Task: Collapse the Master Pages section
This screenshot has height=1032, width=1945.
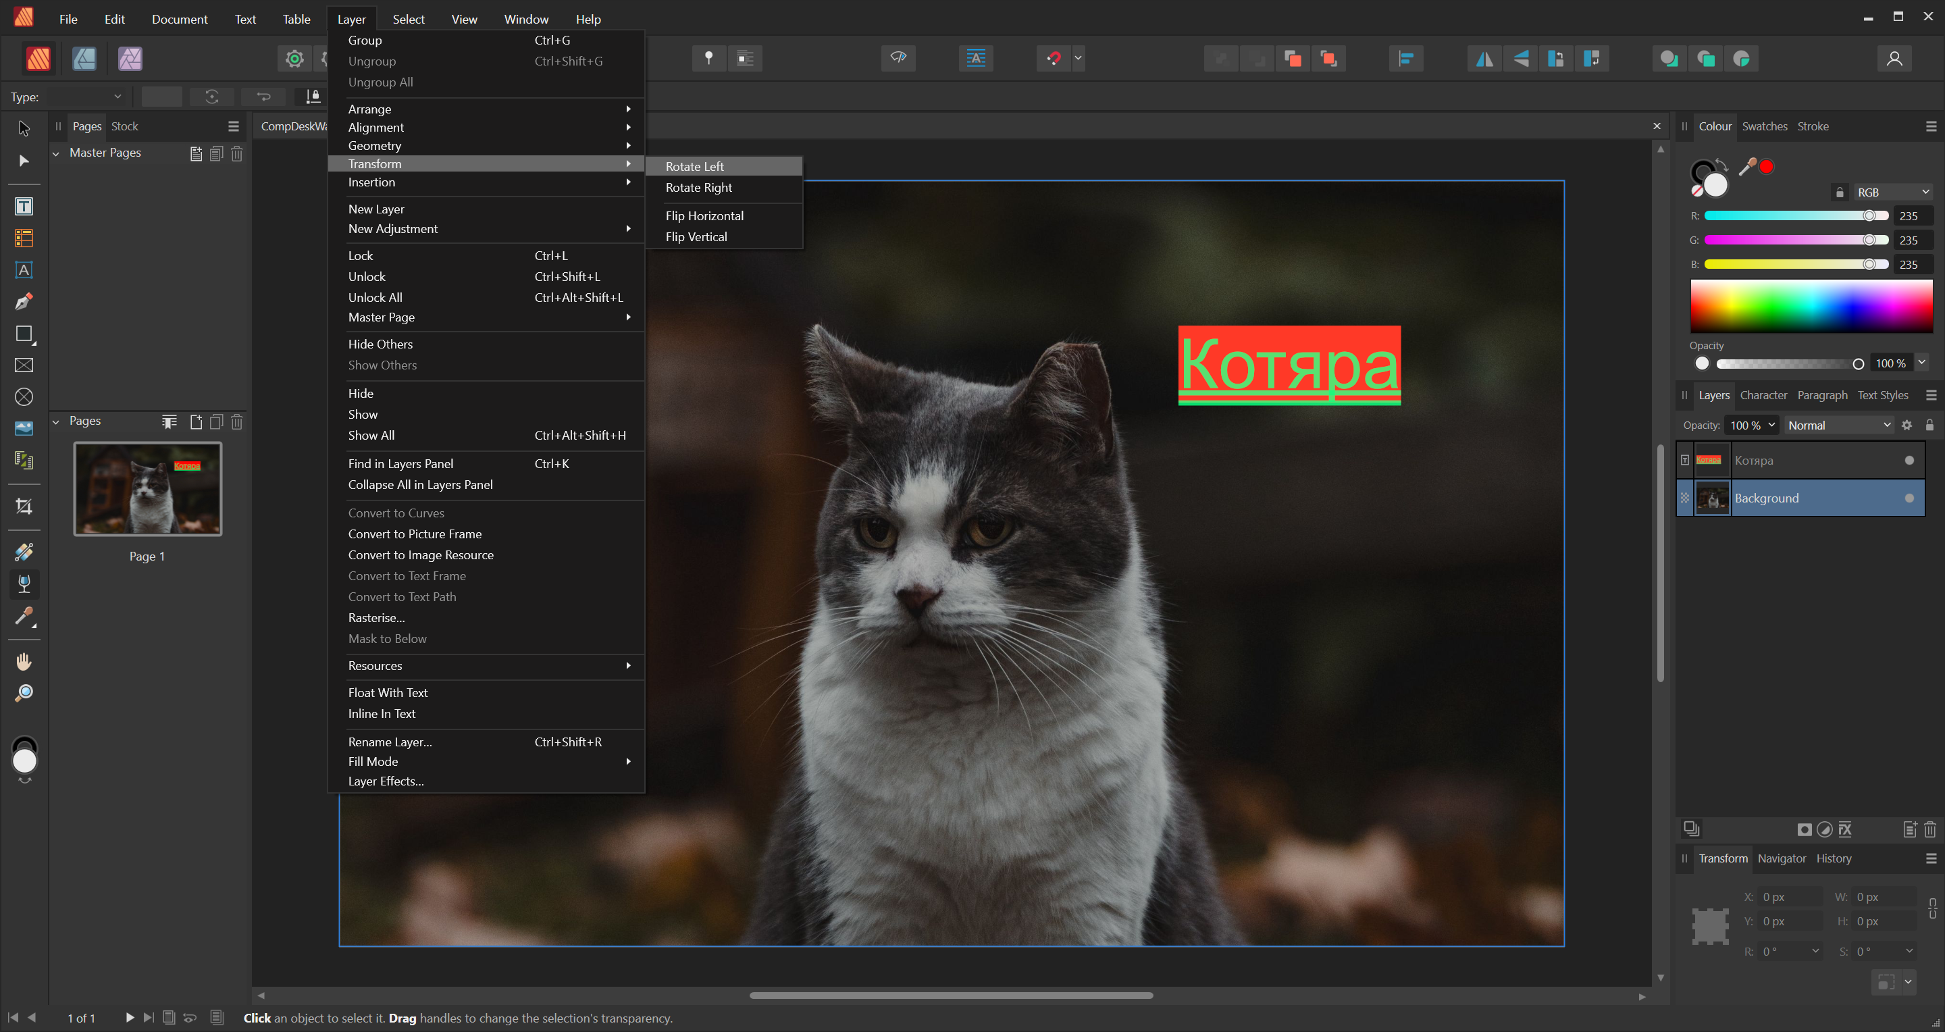Action: click(56, 153)
